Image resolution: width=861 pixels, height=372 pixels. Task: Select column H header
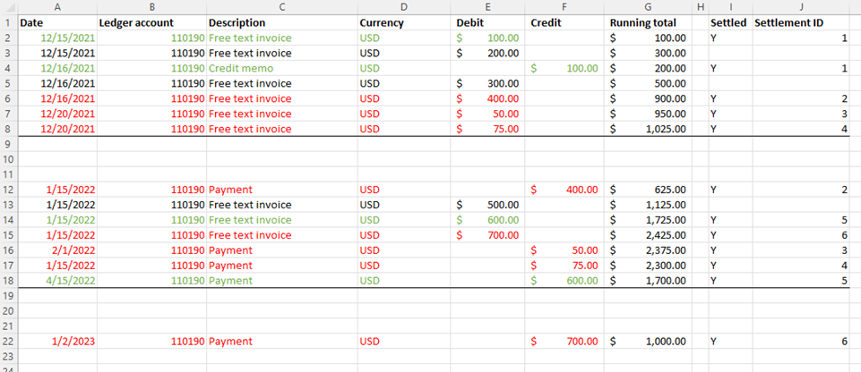click(700, 7)
